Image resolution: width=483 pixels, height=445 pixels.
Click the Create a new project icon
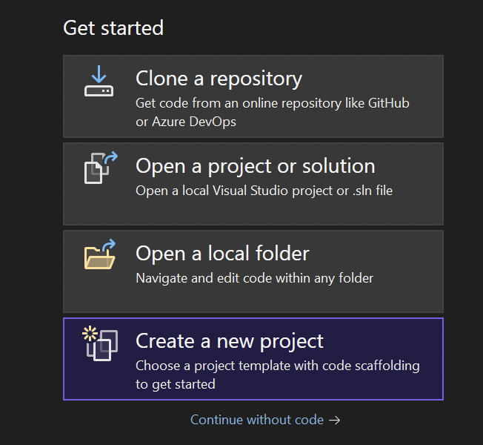pyautogui.click(x=101, y=344)
